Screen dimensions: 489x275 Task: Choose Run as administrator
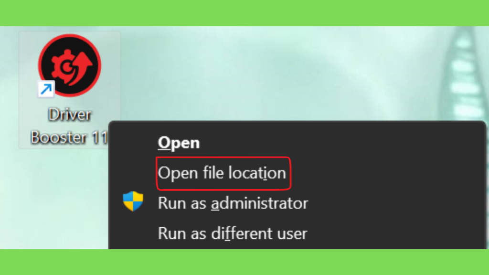(x=233, y=203)
